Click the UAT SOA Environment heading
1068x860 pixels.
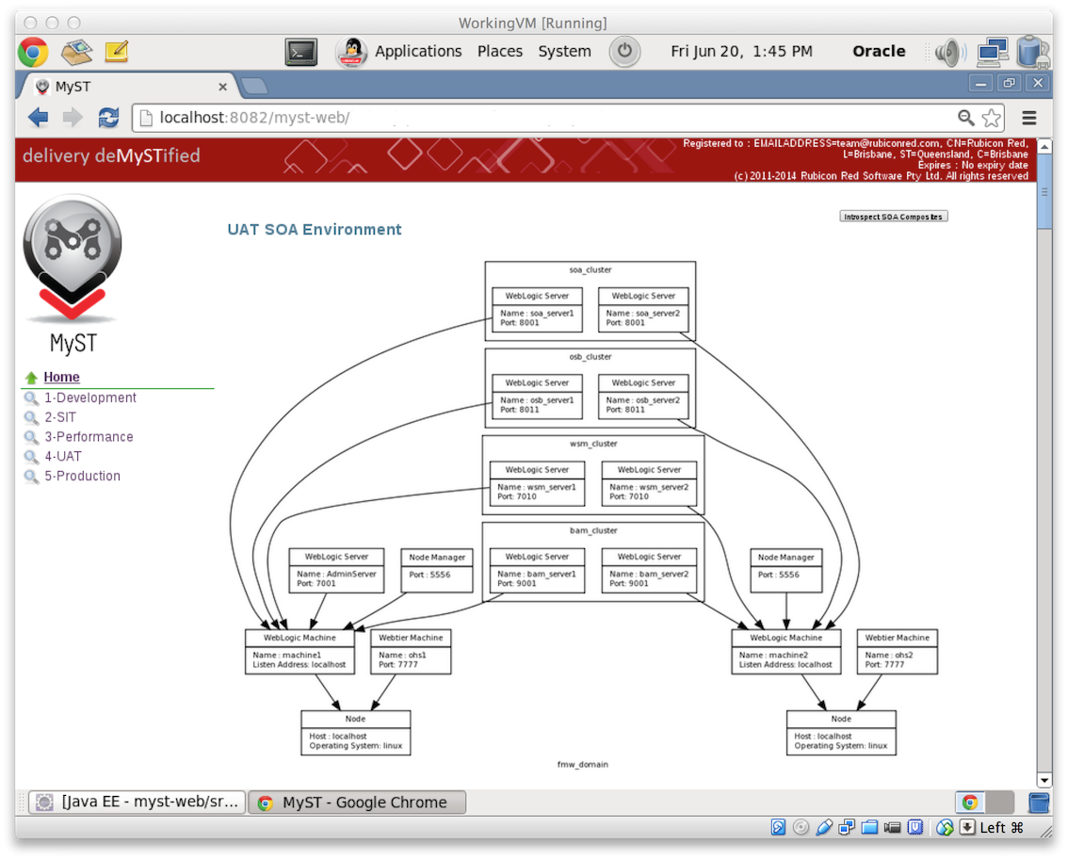pyautogui.click(x=315, y=230)
